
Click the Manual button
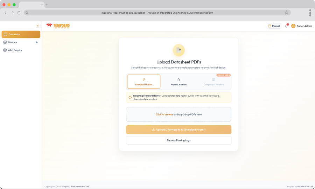[x=274, y=26]
